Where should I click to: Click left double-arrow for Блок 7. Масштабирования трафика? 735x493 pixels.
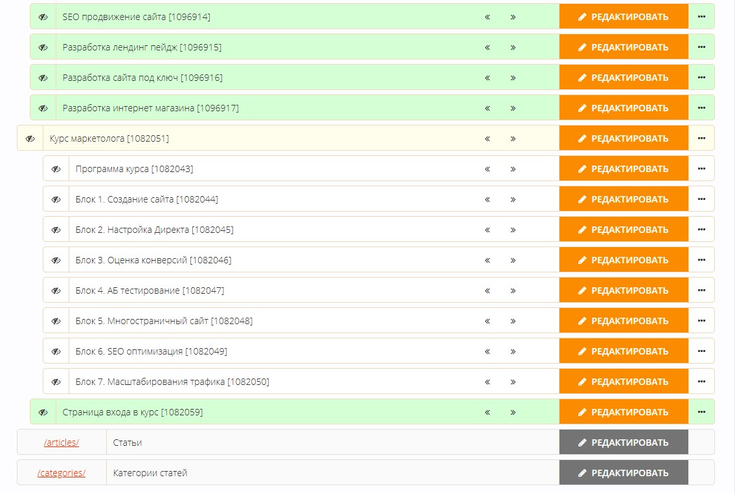(x=488, y=382)
